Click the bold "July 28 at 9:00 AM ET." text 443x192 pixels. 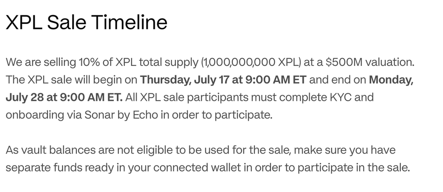pos(64,97)
